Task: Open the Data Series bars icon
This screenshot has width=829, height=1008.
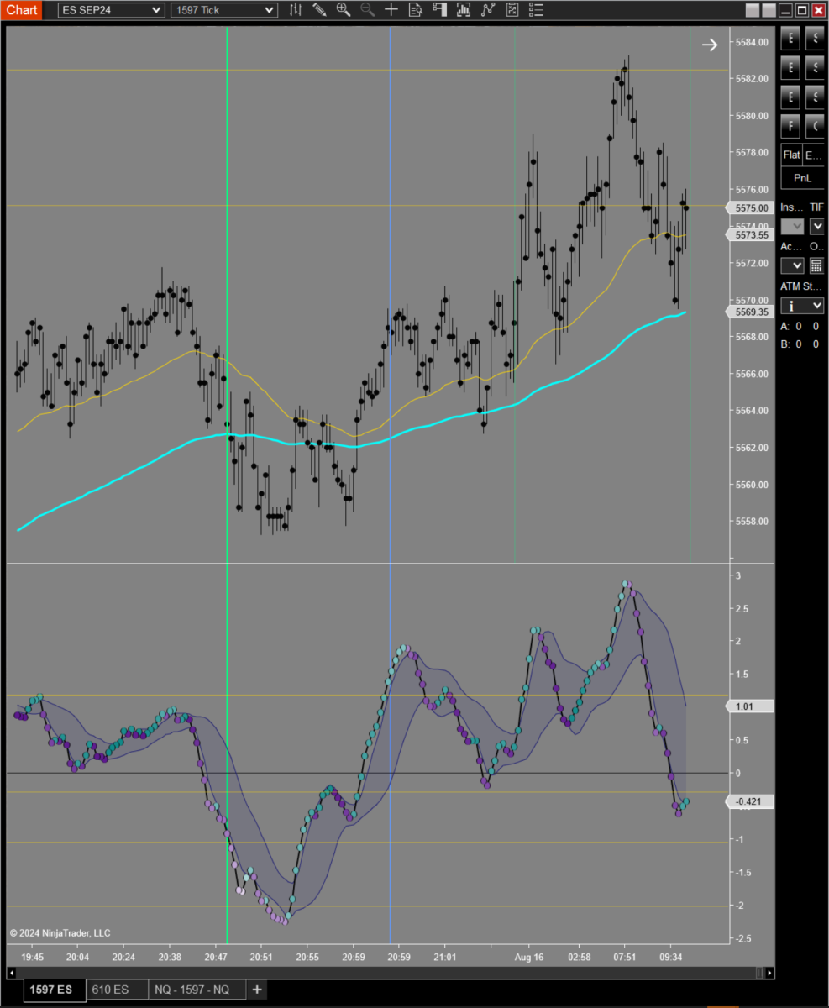Action: pyautogui.click(x=464, y=10)
